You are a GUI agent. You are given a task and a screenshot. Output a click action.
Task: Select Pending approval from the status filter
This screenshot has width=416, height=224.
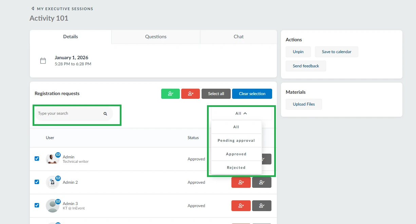[x=236, y=140]
